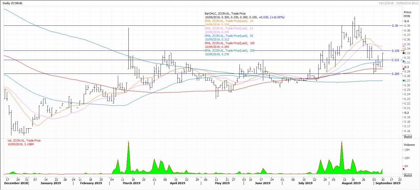Toggle Auto scaling on the volume axis
Image resolution: width=420 pixels, height=190 pixels.
[x=408, y=175]
